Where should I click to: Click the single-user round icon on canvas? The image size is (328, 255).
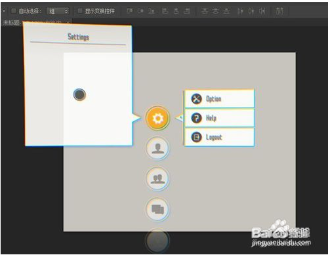pos(157,148)
